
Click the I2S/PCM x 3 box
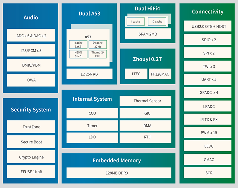[x=31, y=50]
